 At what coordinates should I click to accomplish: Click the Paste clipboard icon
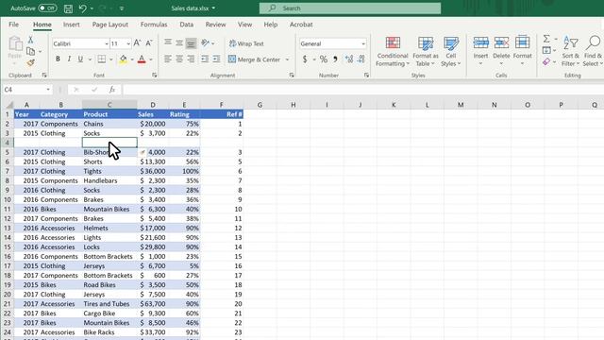pos(15,44)
